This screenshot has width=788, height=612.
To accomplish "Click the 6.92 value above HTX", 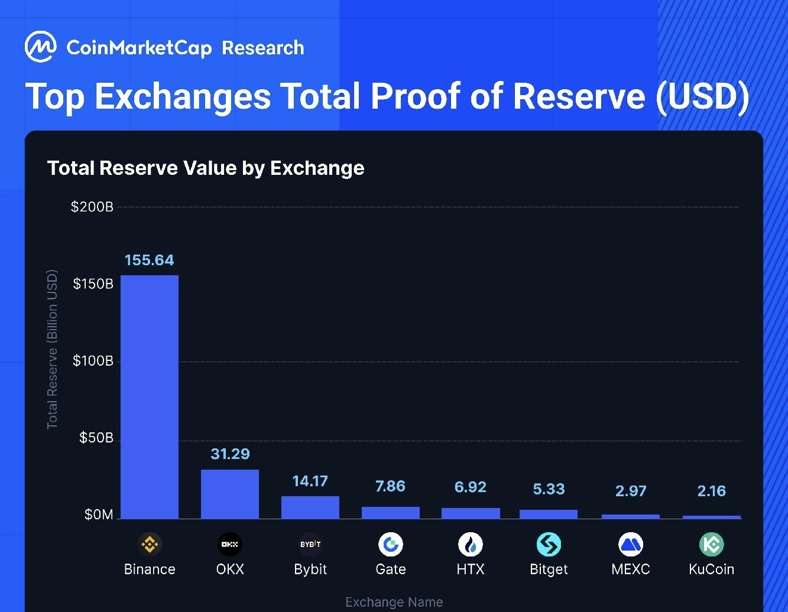I will pos(471,487).
